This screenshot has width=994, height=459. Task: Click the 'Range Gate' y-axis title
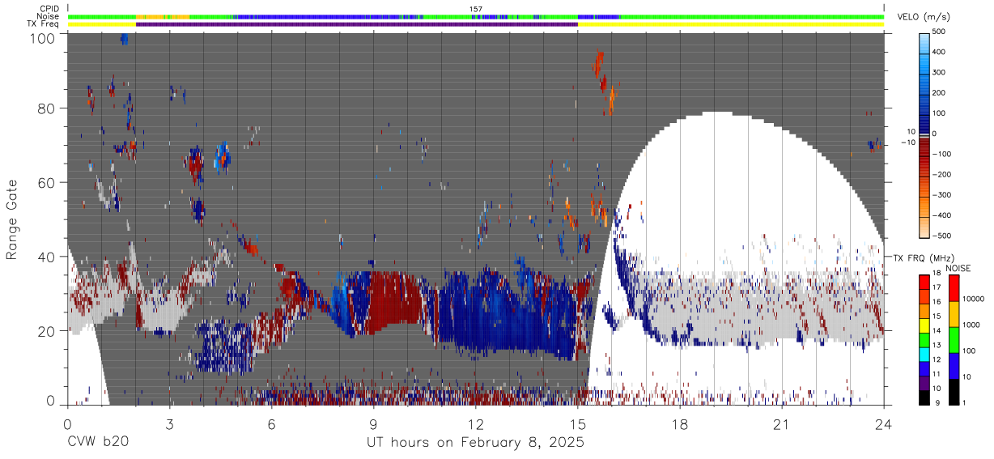click(13, 219)
